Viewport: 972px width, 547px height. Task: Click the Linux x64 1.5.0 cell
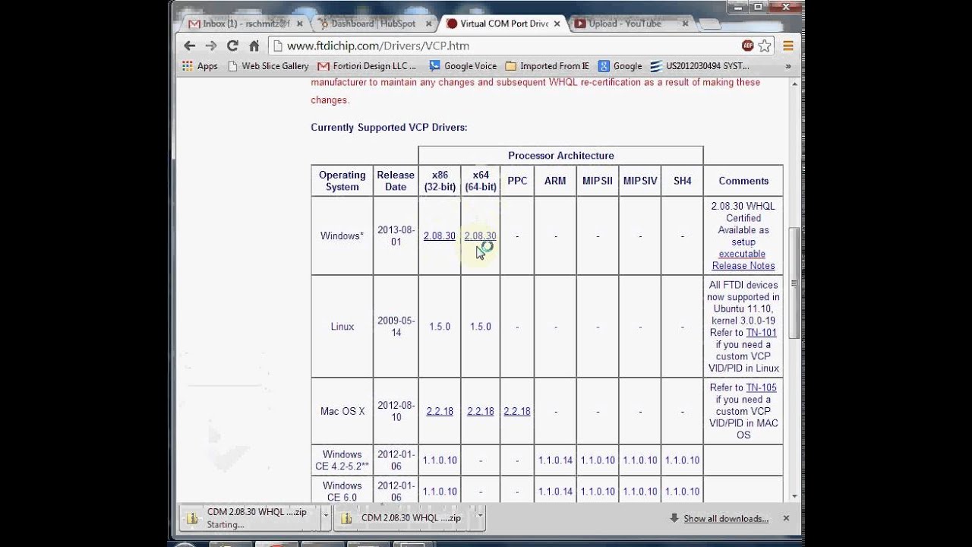pos(480,327)
